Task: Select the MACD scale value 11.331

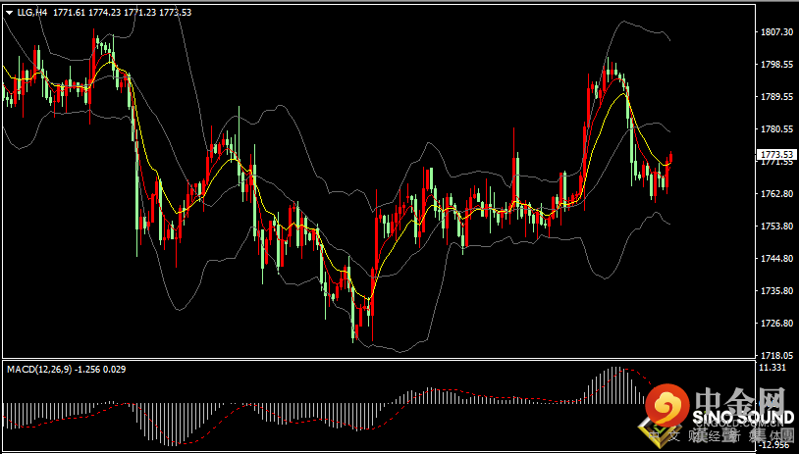Action: tap(772, 368)
